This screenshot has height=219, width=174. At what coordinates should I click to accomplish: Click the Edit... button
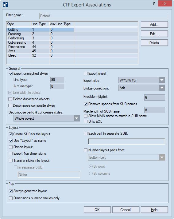point(154,34)
